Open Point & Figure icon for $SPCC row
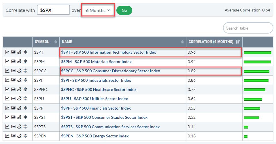 [x=19, y=71]
